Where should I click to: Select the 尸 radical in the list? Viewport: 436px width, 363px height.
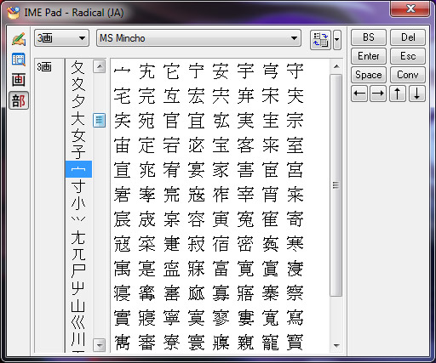78,271
